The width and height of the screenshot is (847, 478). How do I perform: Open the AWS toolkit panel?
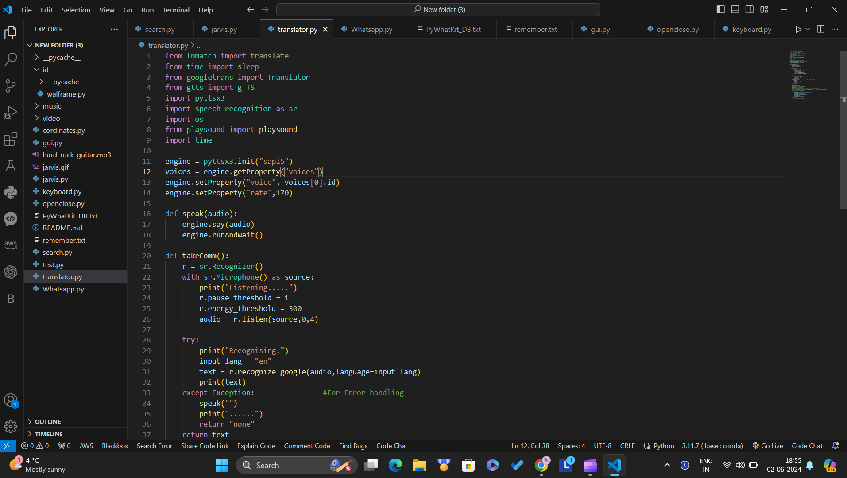[x=11, y=245]
